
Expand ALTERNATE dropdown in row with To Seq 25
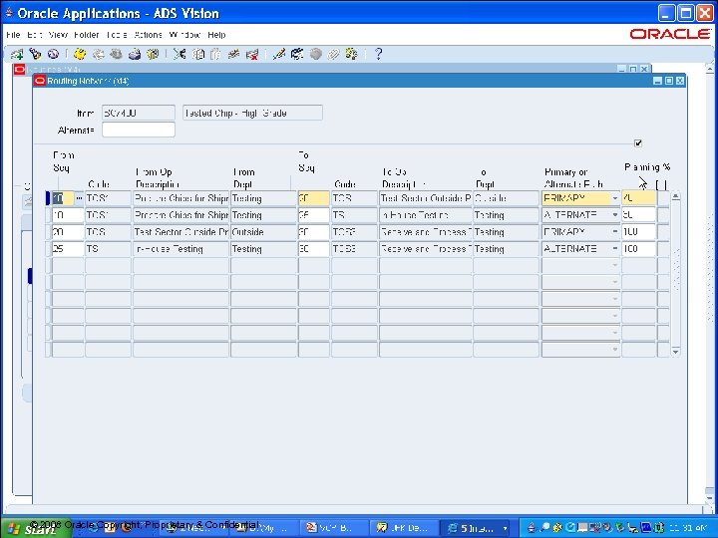tap(615, 215)
